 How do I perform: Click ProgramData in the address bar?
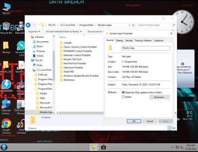pos(86,25)
